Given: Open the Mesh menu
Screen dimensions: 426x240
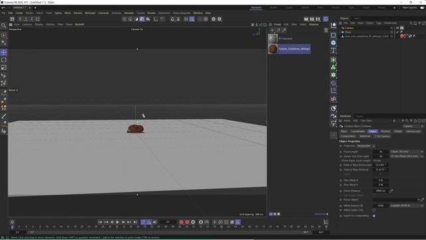Looking at the screenshot, I should [68, 13].
